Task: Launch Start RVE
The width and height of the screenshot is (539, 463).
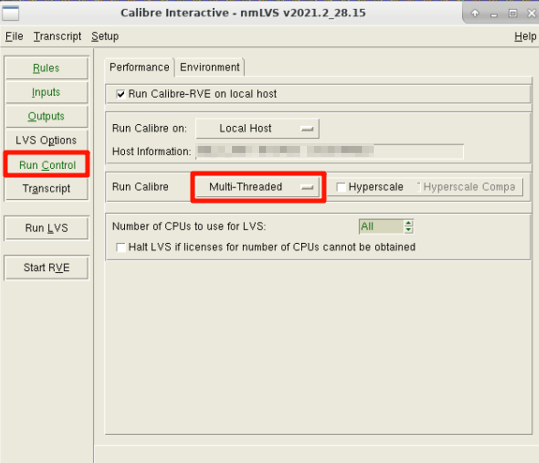Action: [46, 267]
